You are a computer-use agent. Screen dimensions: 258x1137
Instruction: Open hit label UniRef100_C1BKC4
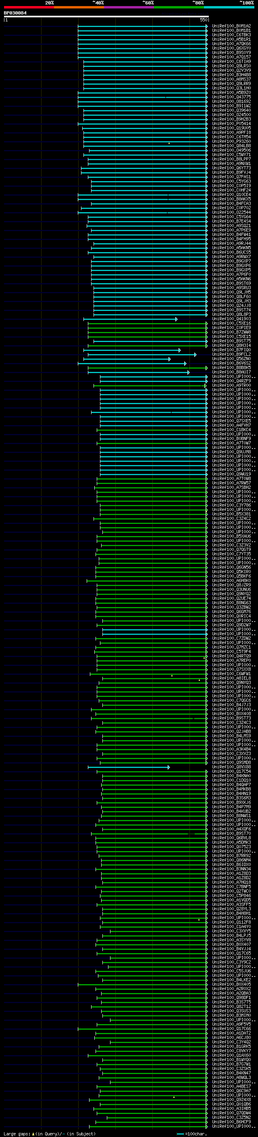[x=231, y=430]
